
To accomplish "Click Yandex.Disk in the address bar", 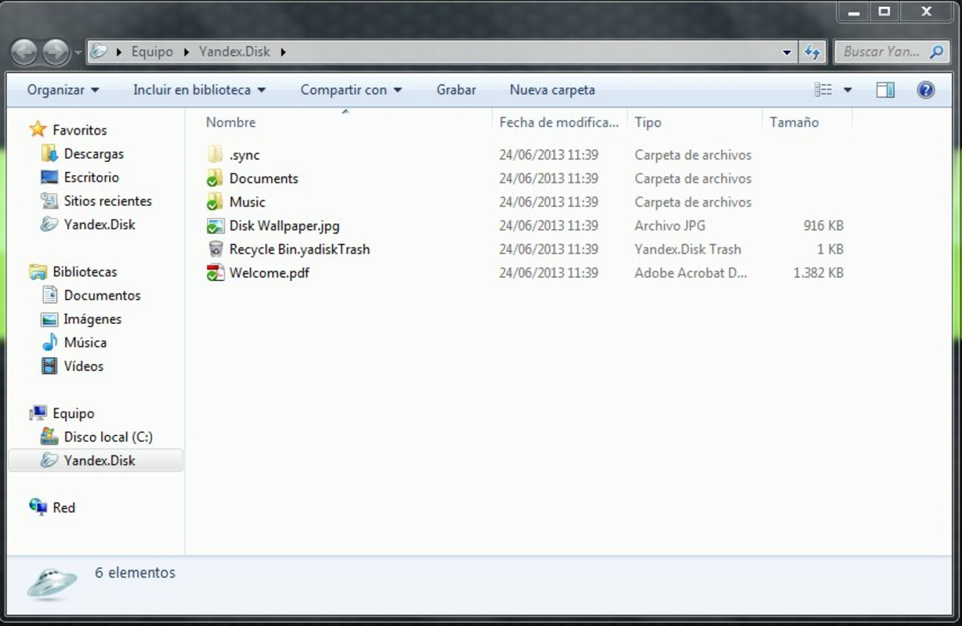I will [x=234, y=52].
